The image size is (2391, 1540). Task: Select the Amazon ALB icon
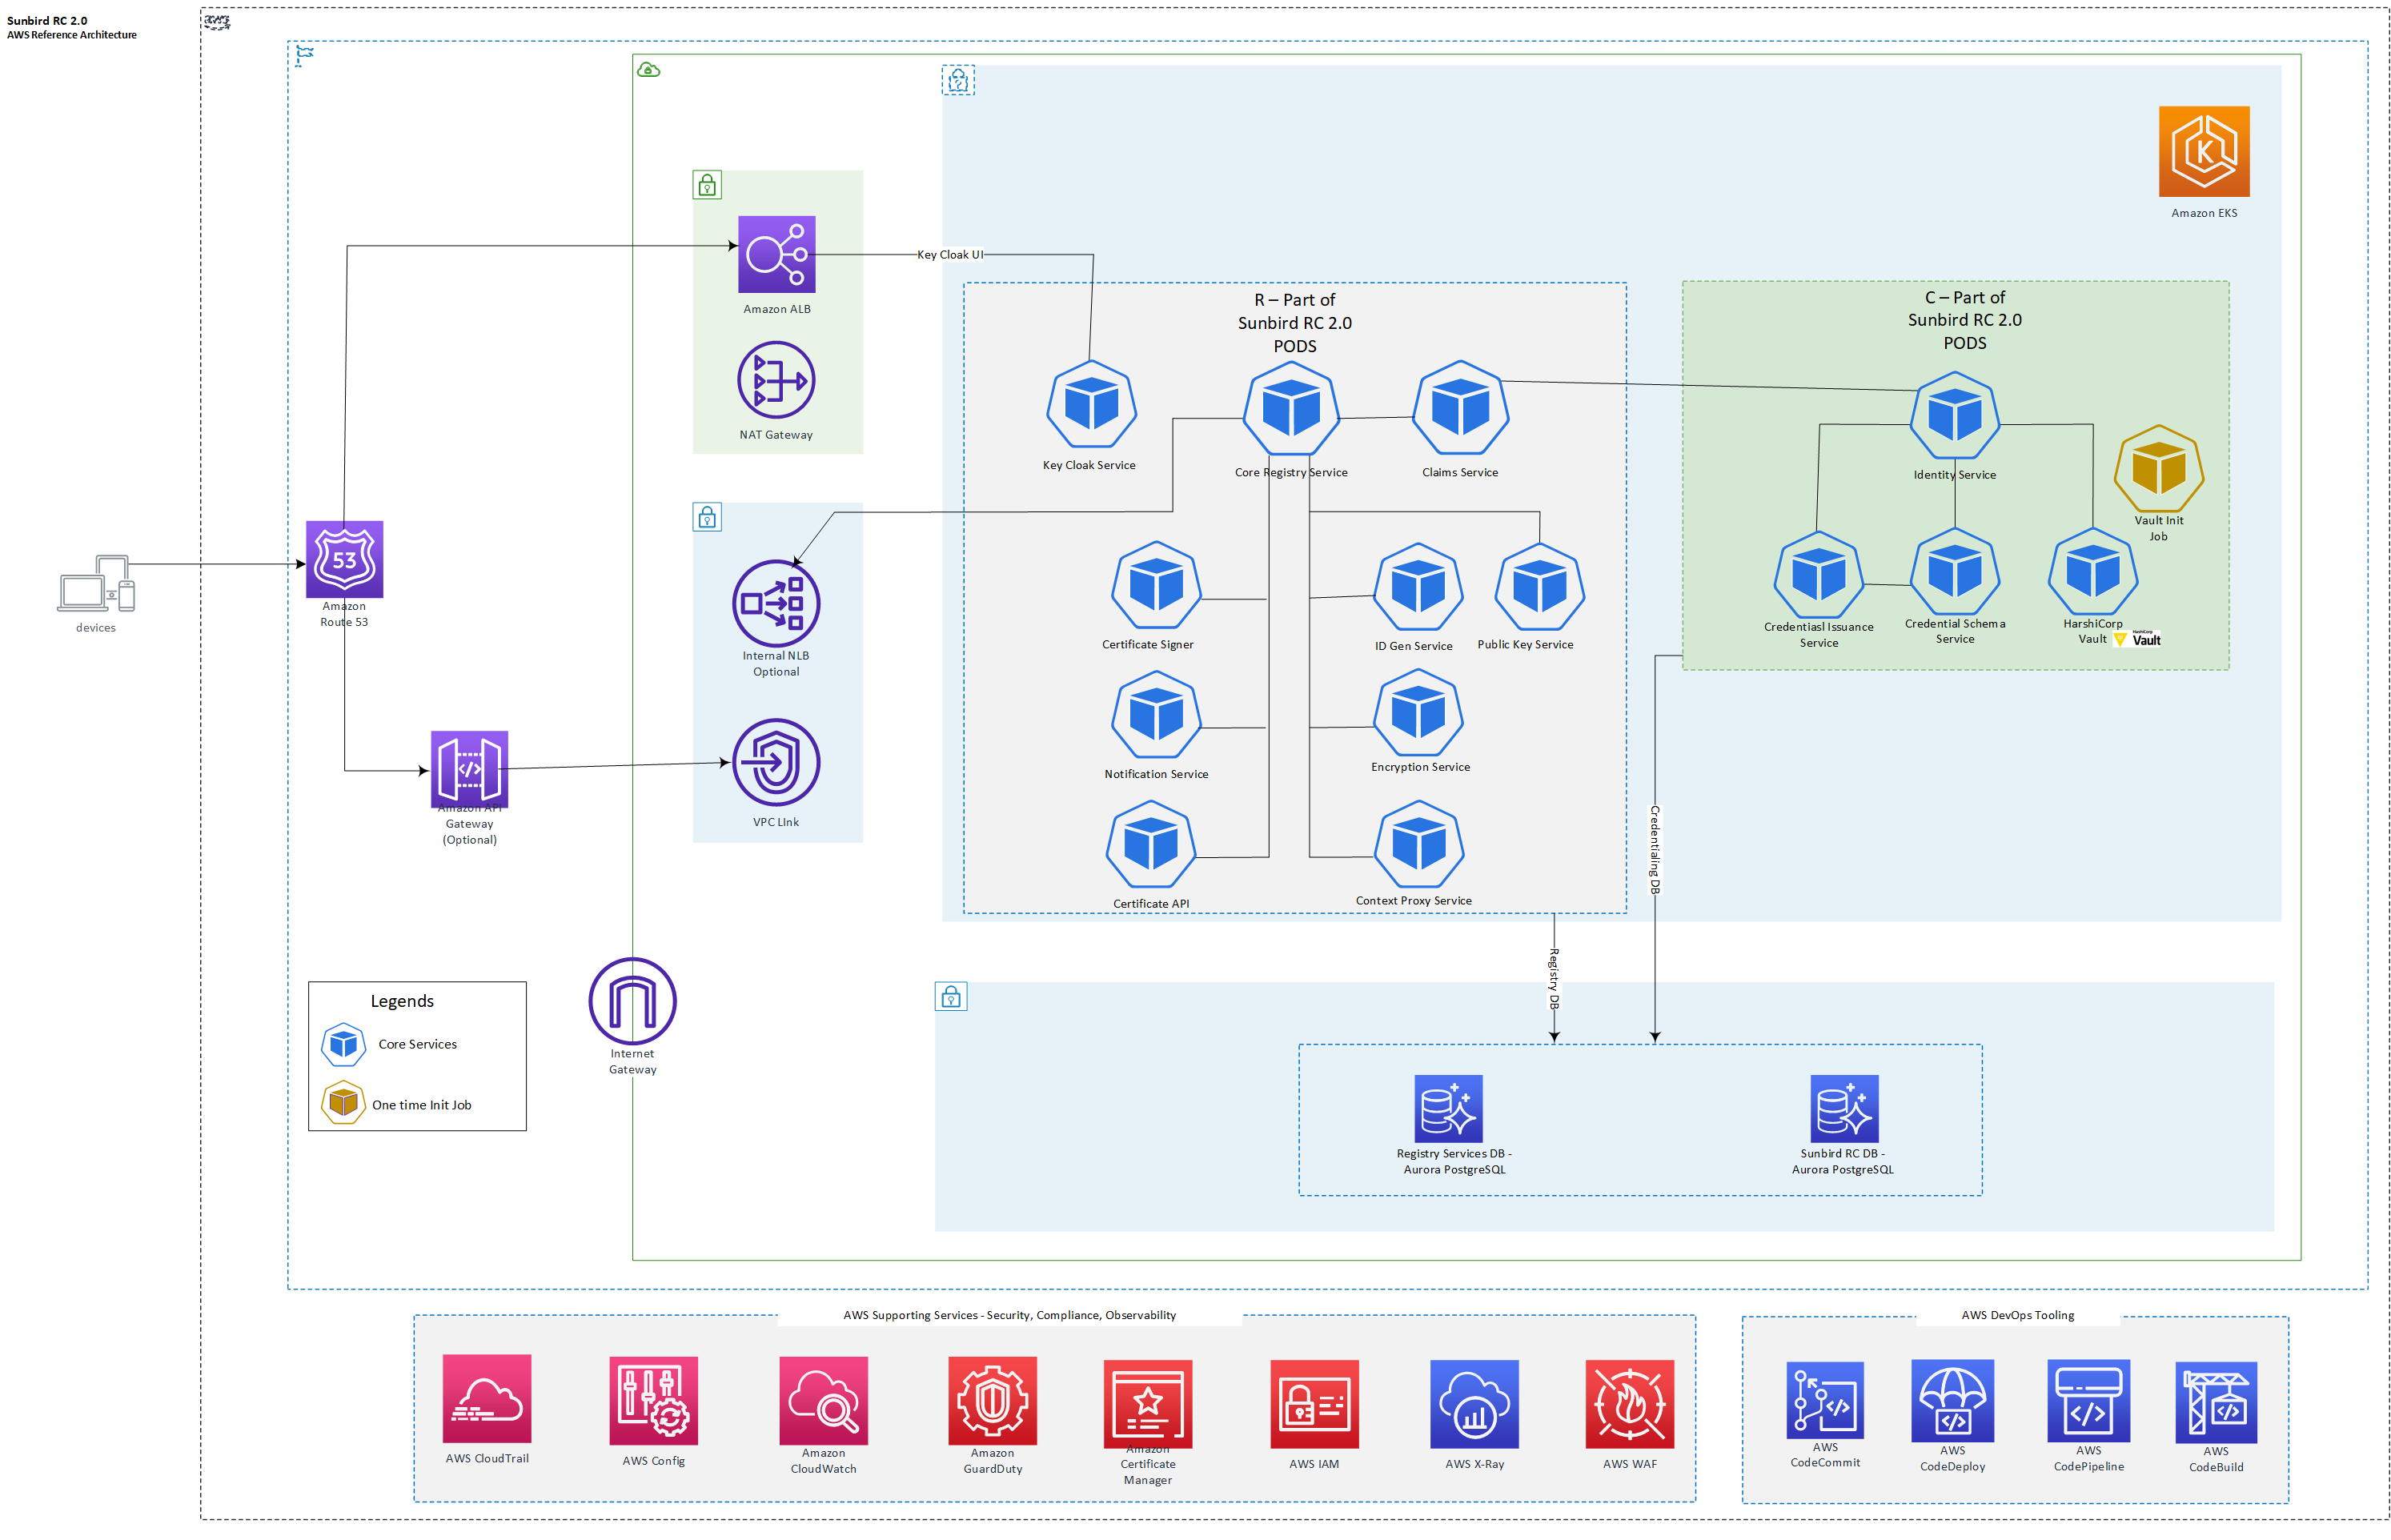776,254
